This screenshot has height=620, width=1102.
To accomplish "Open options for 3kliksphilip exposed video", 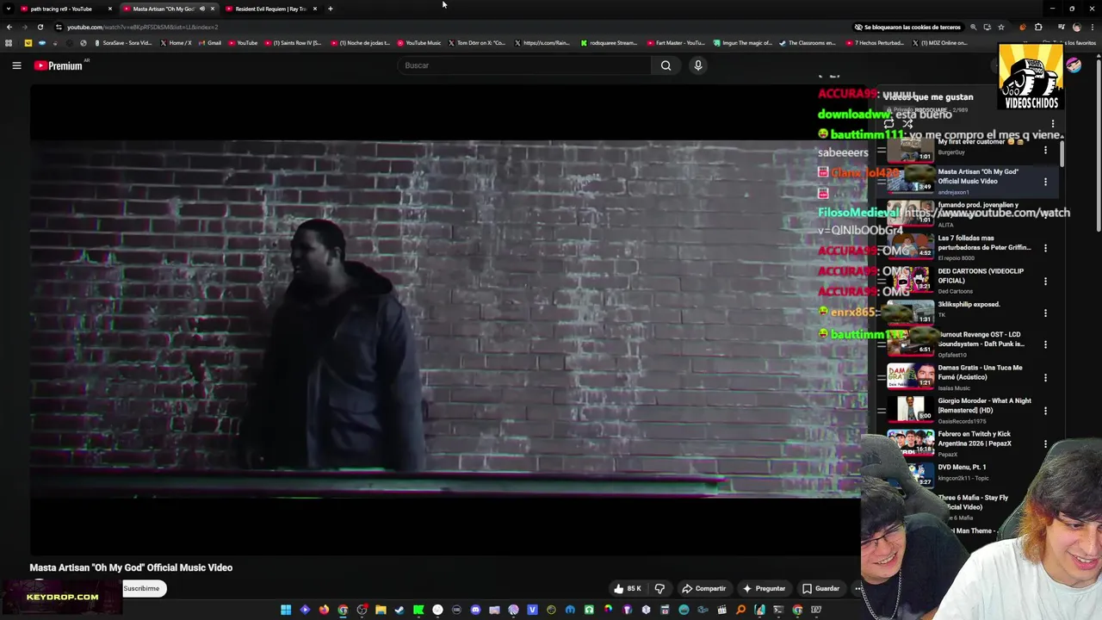I will point(1045,313).
